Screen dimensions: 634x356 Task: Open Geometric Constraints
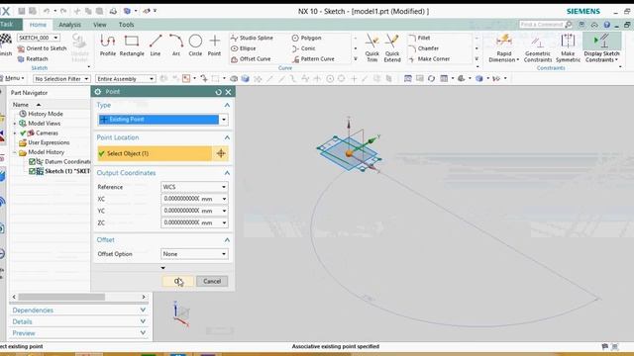click(x=537, y=48)
